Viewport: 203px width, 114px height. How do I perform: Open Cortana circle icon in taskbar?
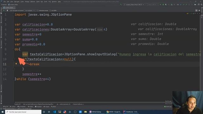point(44,112)
